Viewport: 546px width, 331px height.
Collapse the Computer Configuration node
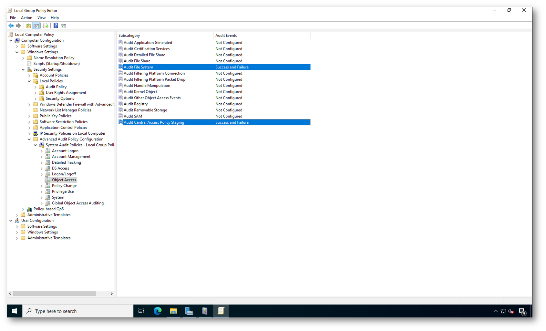tap(11, 41)
